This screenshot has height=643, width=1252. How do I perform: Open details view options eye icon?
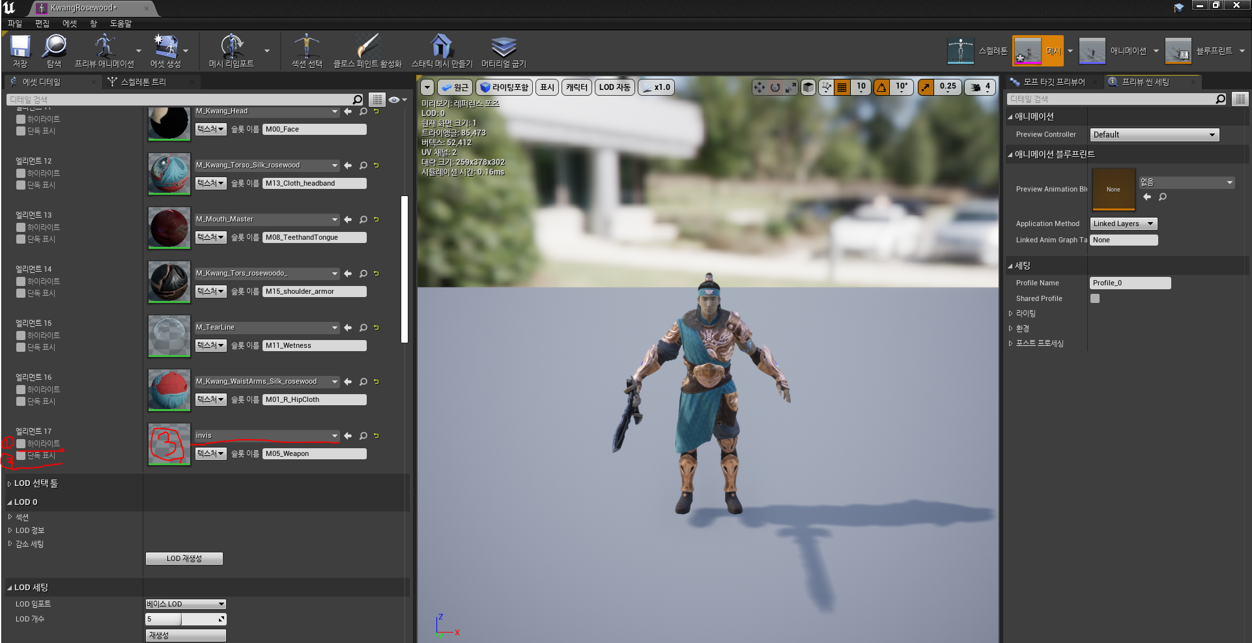click(x=397, y=100)
